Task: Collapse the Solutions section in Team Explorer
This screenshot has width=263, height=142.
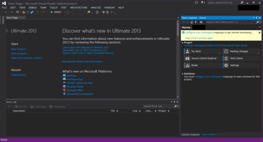Action: (182, 73)
